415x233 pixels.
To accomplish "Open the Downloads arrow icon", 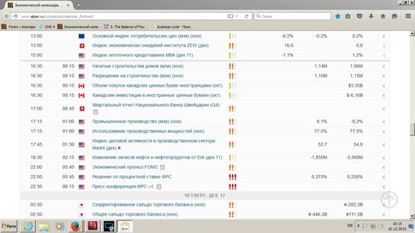I will 371,16.
